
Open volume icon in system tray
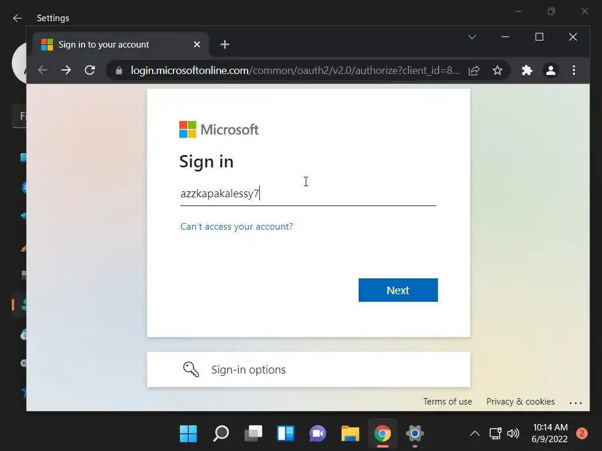tap(513, 434)
